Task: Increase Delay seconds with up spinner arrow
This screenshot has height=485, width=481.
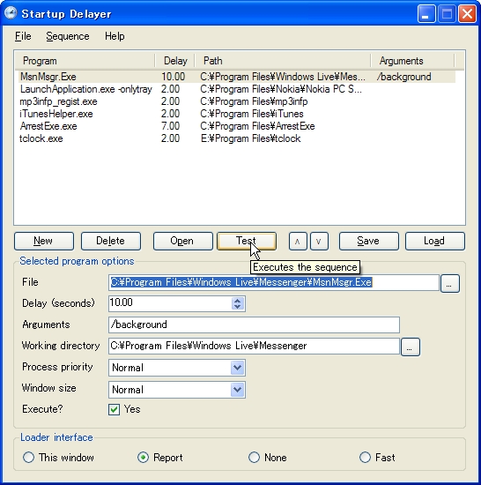Action: pyautogui.click(x=237, y=301)
